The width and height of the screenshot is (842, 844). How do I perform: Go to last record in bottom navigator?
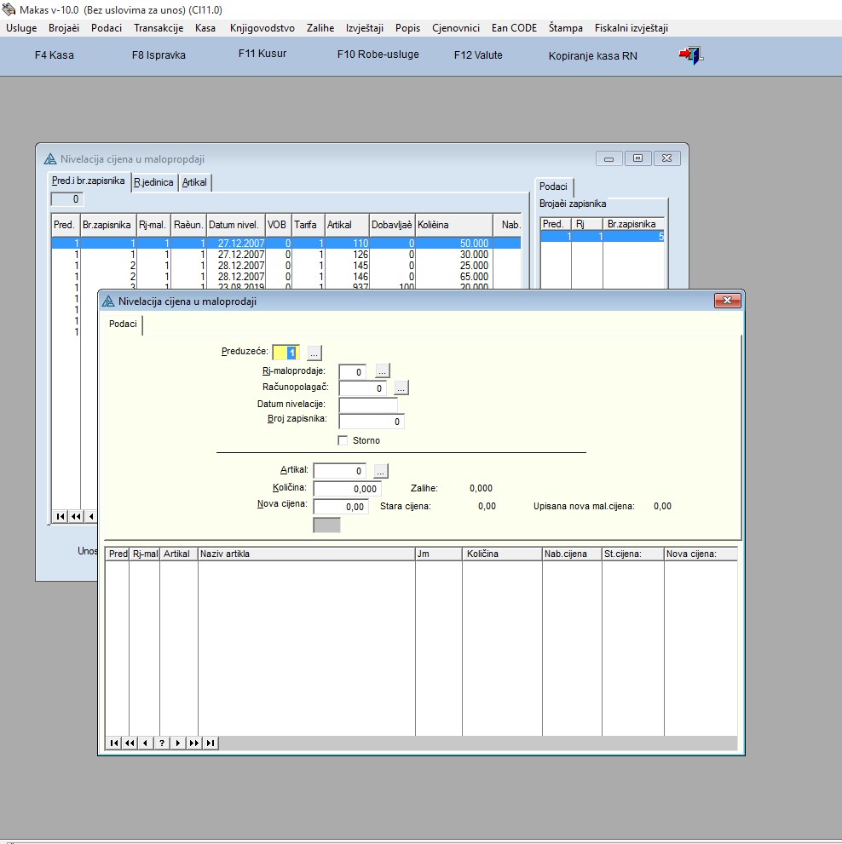(x=210, y=743)
